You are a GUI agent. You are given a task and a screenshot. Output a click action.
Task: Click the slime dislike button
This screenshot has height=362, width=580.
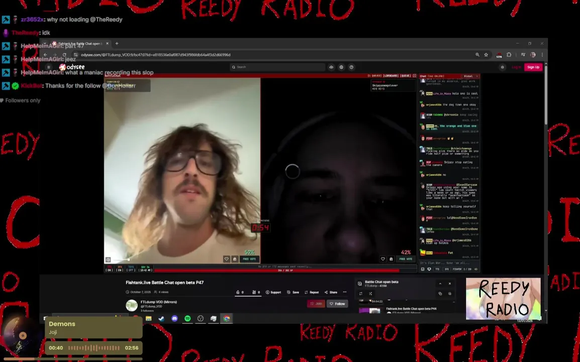coord(256,292)
